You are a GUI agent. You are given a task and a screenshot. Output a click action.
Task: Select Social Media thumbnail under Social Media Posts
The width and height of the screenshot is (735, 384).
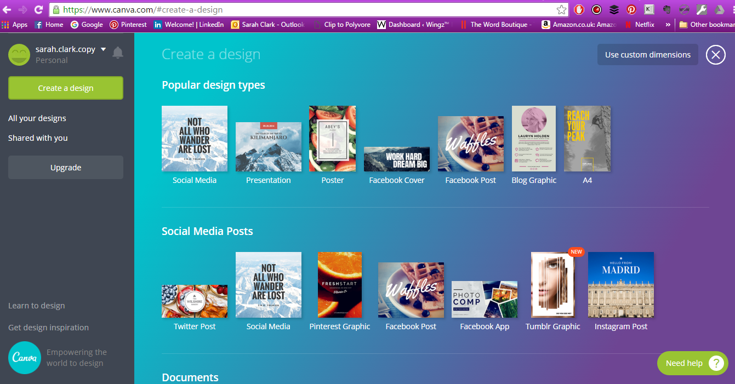[269, 285]
